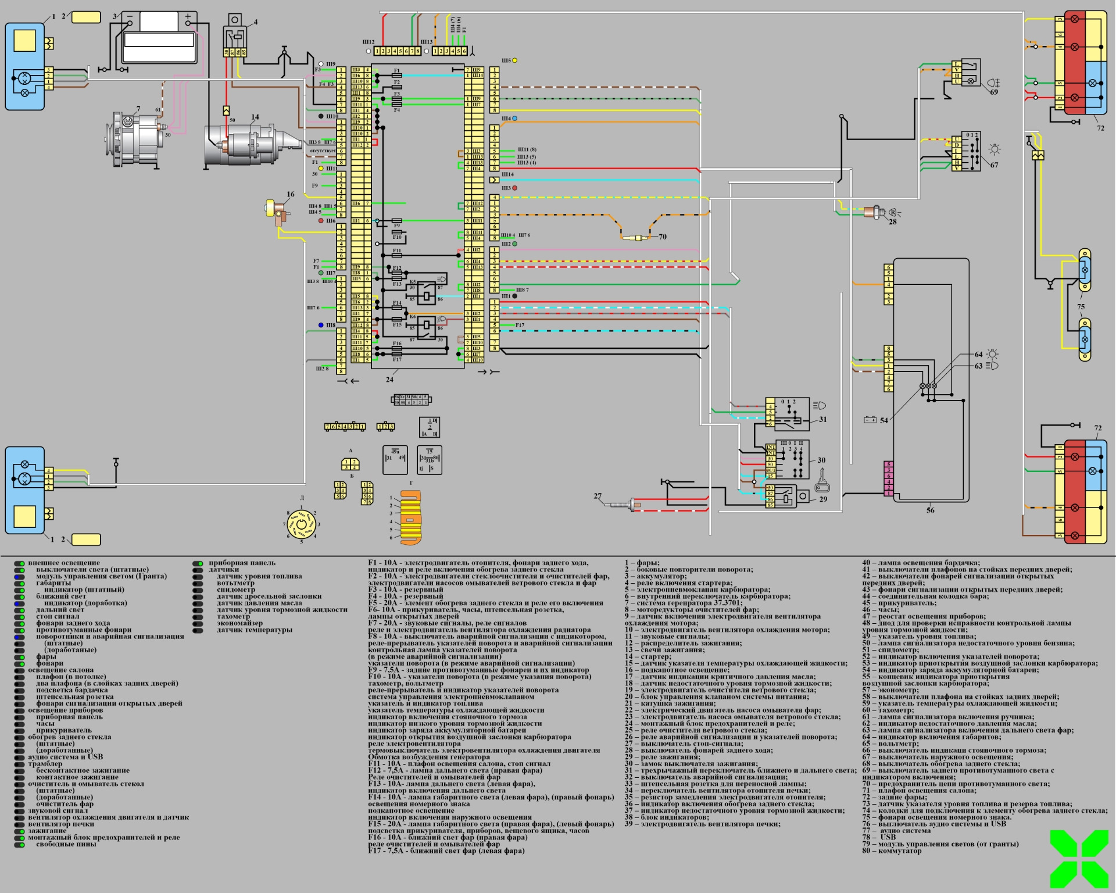Click the ignition key icon near switch 30
1116x893 pixels.
pyautogui.click(x=821, y=481)
